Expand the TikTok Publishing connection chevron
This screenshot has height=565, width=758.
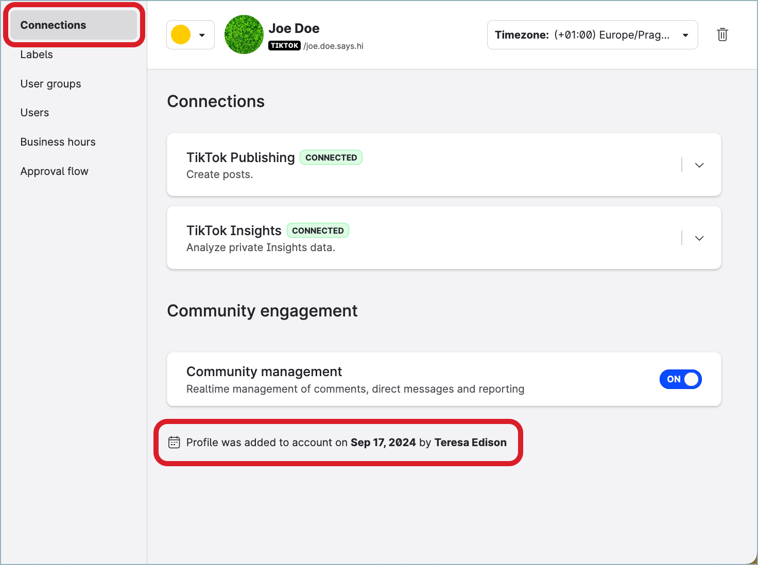point(699,165)
